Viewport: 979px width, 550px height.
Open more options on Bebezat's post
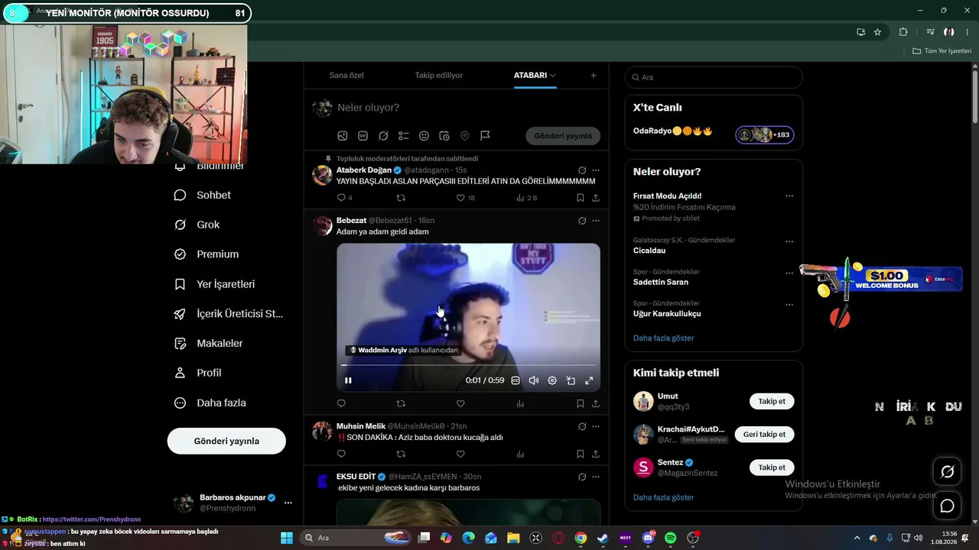[596, 221]
